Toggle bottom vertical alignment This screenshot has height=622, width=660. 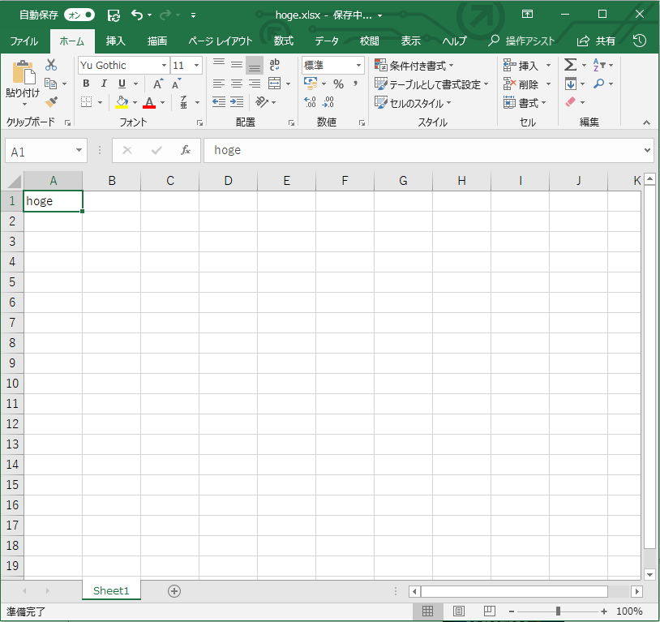(x=255, y=65)
